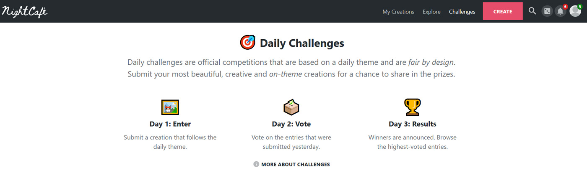Open the notifications bell
The height and width of the screenshot is (196, 587).
coord(560,12)
